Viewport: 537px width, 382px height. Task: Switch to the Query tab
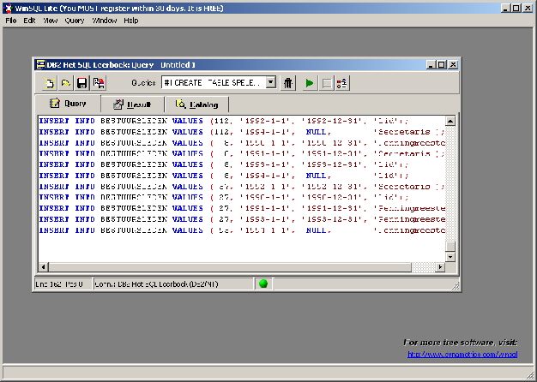(68, 104)
